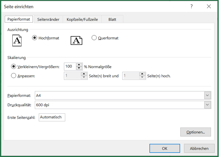
Task: Increase Seite(n) hoch value with up arrow
Action: click(142, 74)
